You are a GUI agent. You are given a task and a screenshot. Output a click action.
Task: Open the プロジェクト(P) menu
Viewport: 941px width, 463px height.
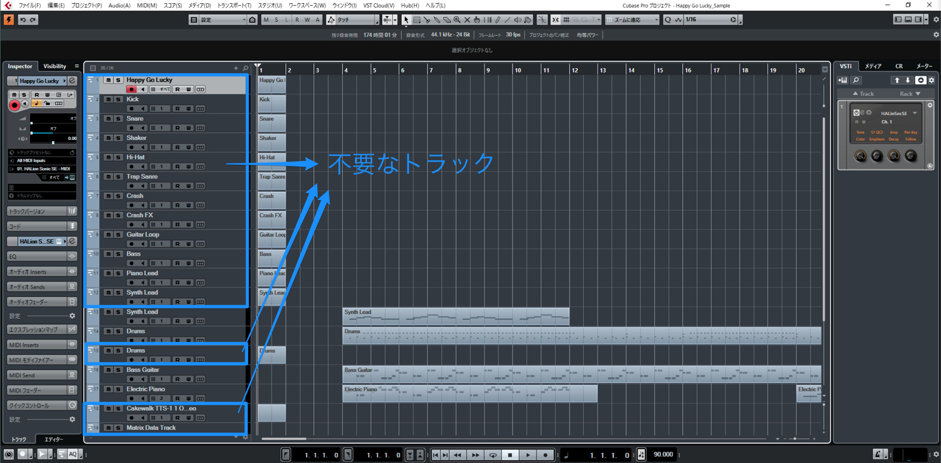pos(86,5)
